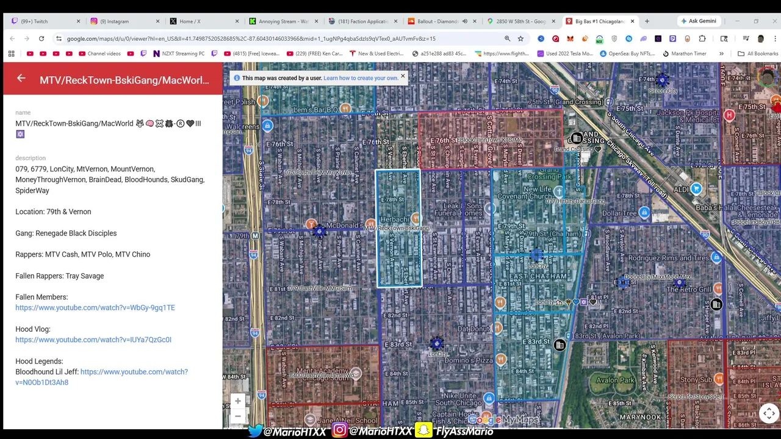Open the NZXT Streaming PC bookmark
Viewport: 781px width, 439px height.
pos(179,54)
